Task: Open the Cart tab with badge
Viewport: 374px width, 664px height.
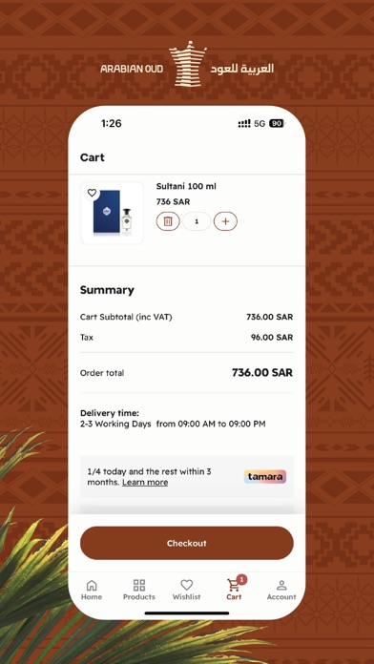Action: (x=234, y=589)
